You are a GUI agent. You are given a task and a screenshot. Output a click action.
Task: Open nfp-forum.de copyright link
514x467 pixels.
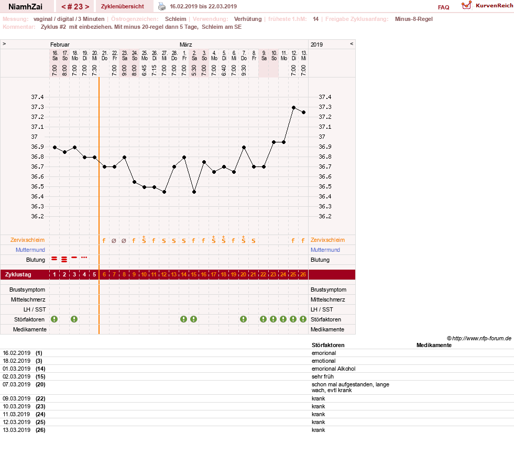click(479, 338)
